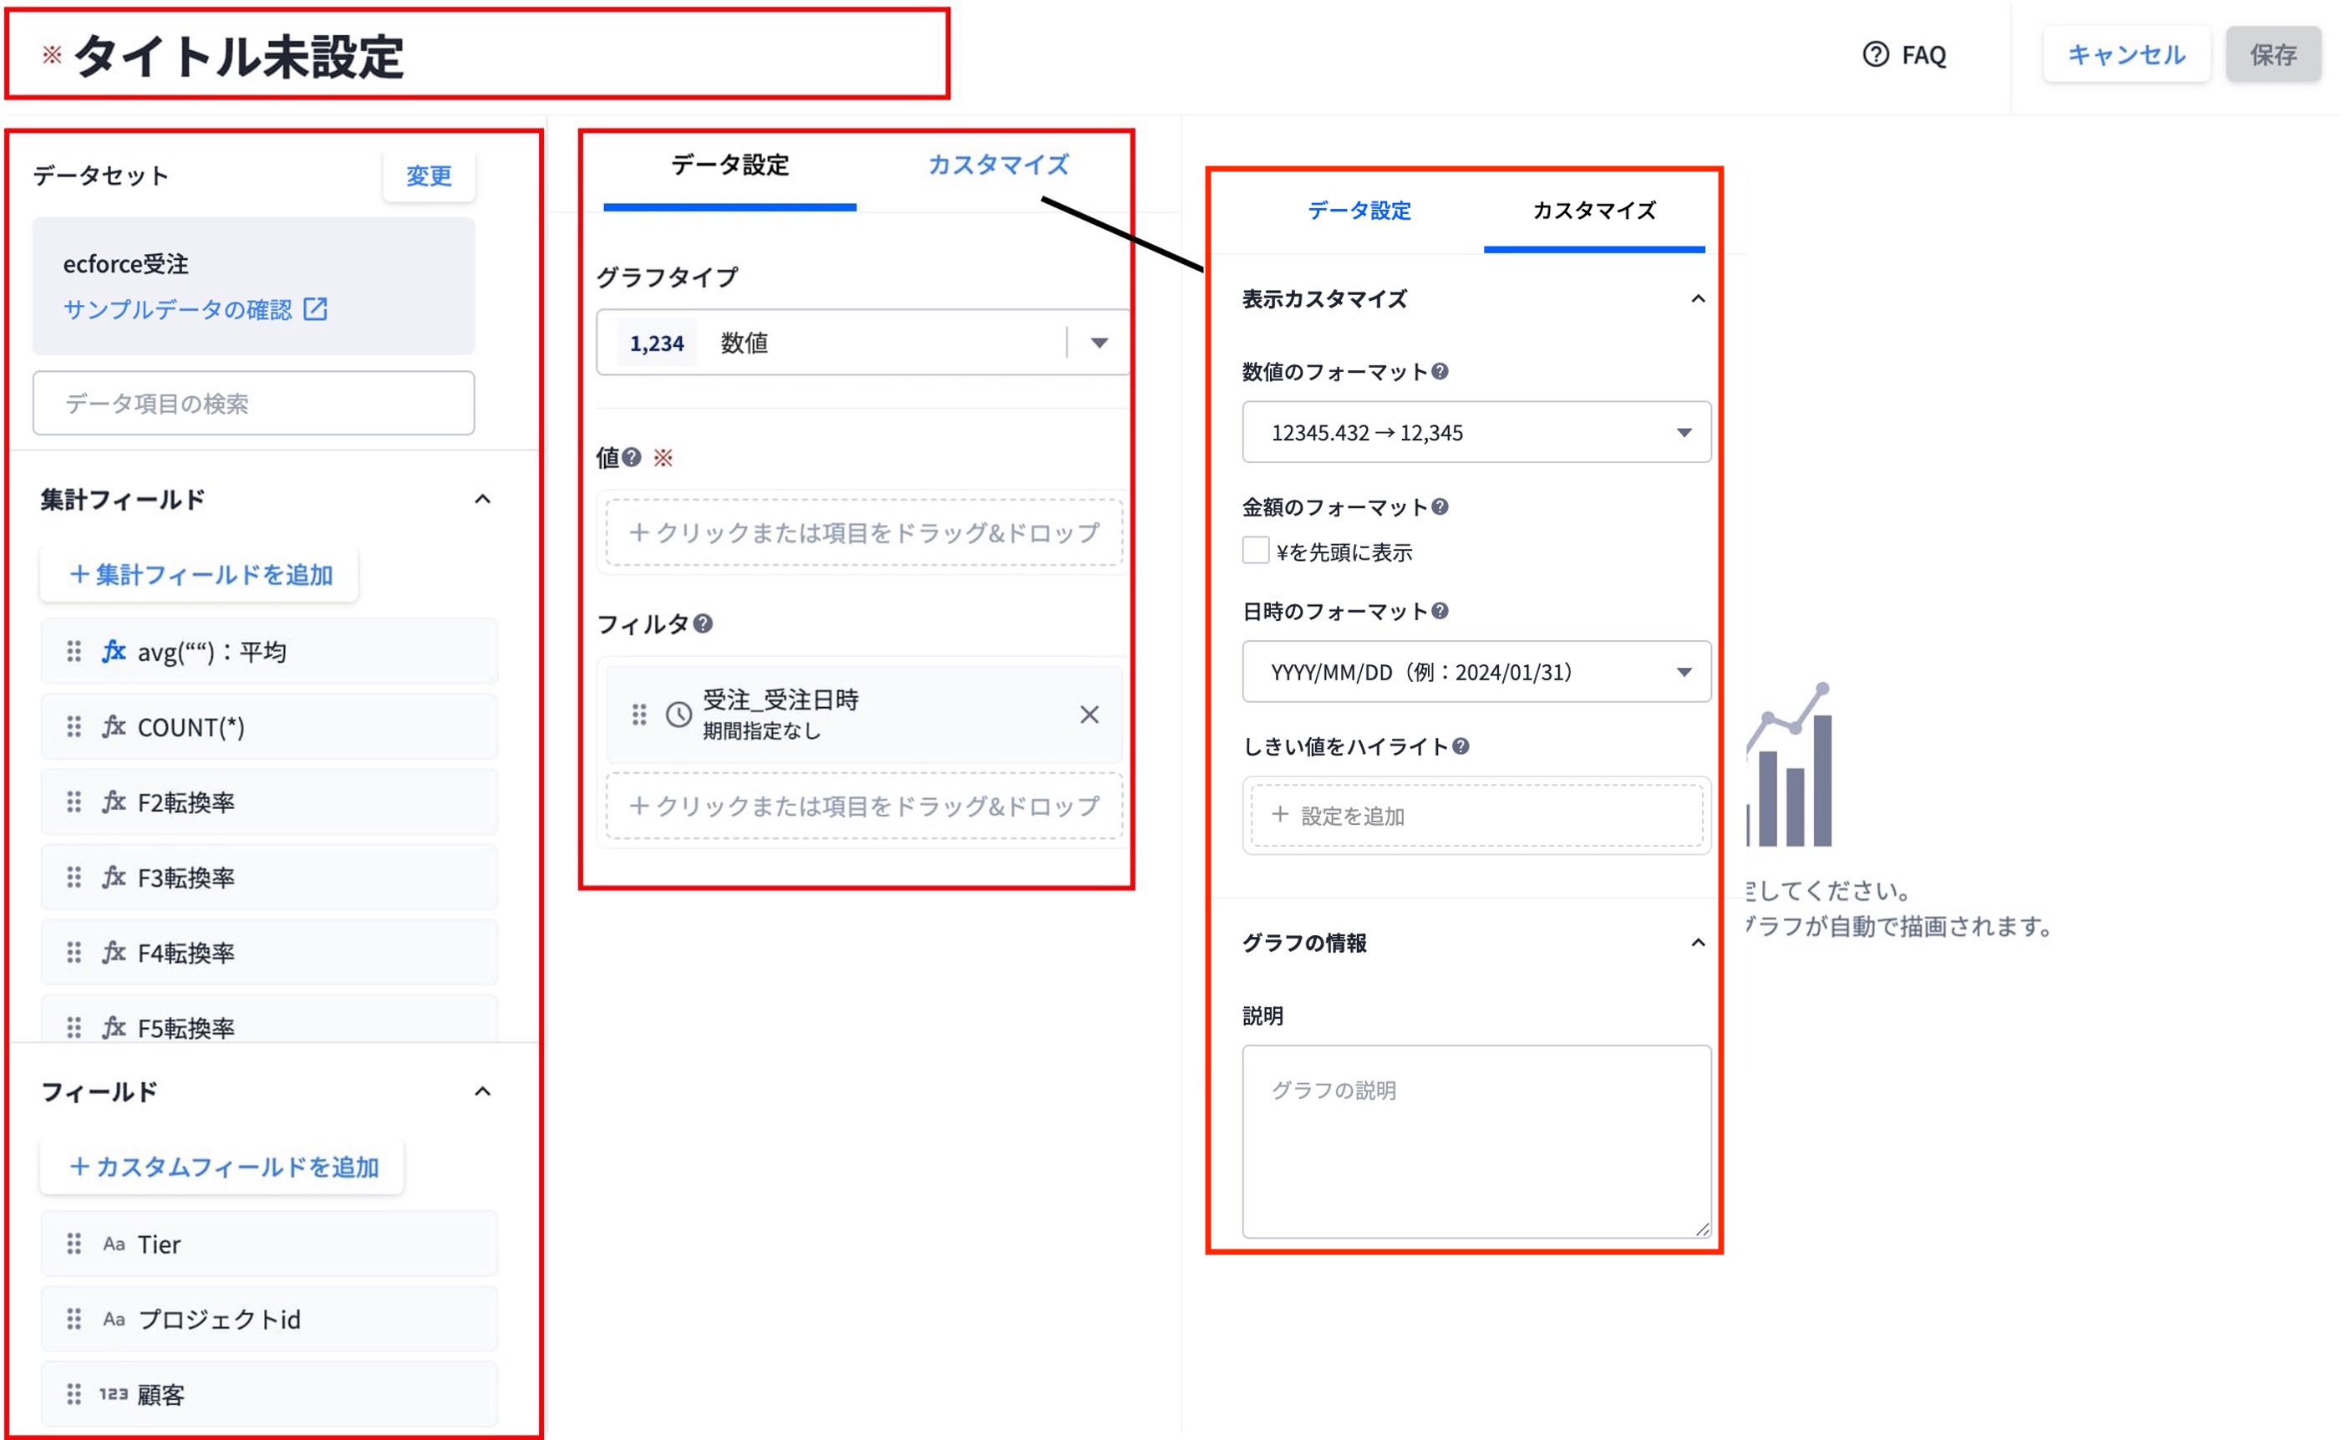
Task: Click the clock icon of 受注_受注日時 filter
Action: [678, 715]
